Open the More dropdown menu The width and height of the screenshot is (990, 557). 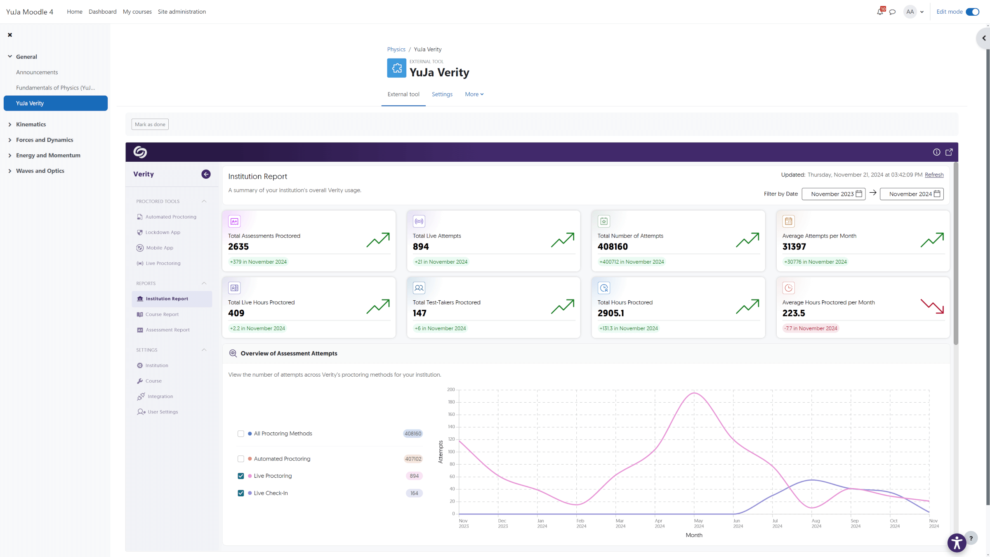pos(474,94)
